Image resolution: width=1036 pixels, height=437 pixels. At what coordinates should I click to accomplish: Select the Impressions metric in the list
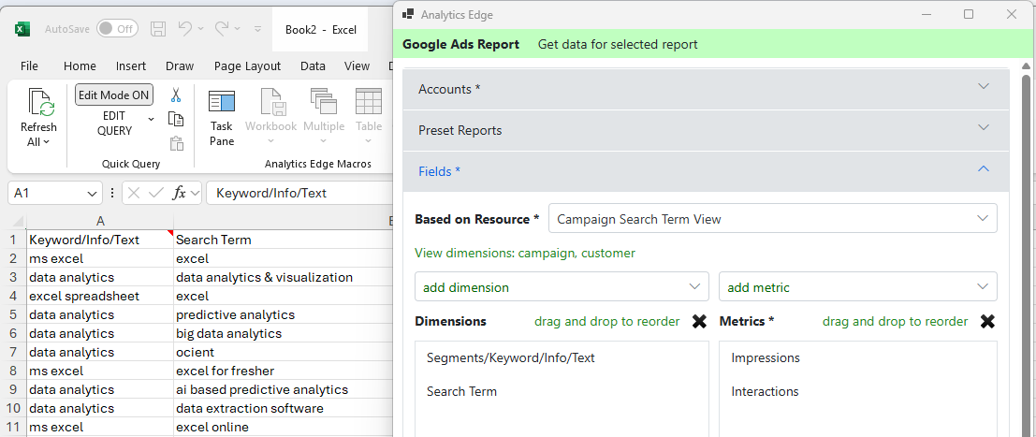[765, 357]
